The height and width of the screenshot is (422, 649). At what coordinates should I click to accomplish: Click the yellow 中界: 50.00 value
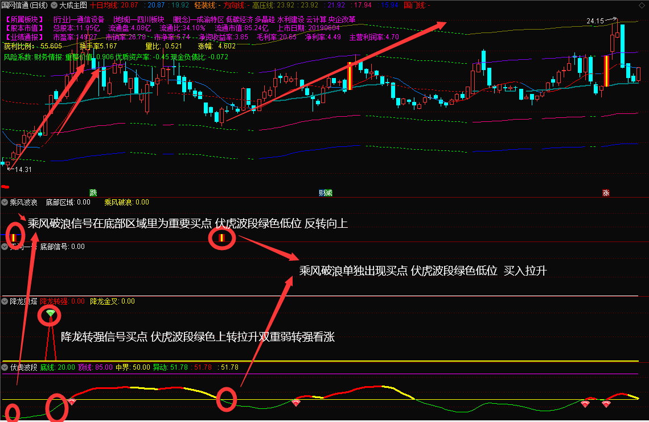pyautogui.click(x=133, y=367)
